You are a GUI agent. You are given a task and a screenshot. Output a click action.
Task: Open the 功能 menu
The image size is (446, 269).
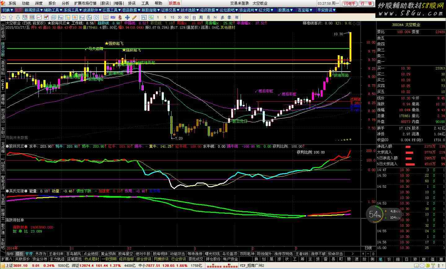point(26,3)
